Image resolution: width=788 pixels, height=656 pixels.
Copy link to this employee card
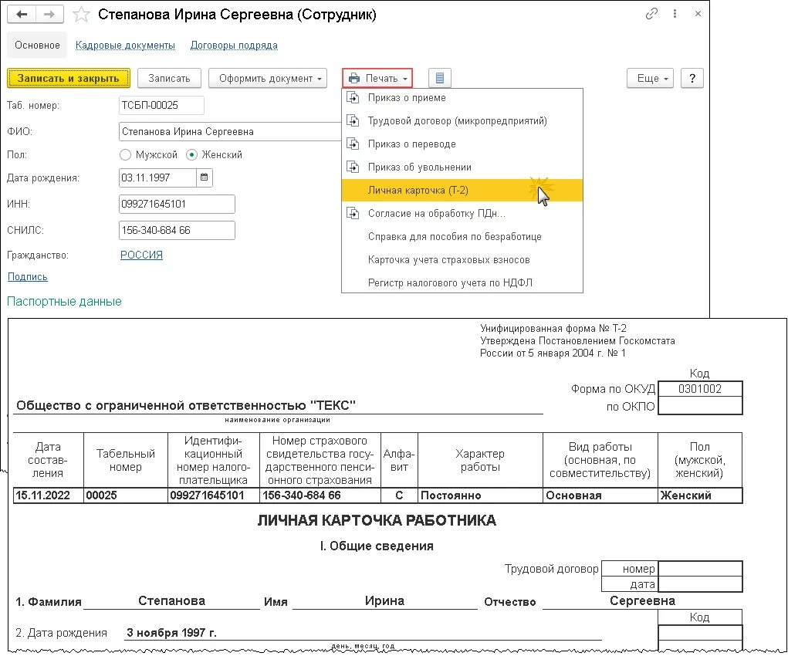(651, 14)
